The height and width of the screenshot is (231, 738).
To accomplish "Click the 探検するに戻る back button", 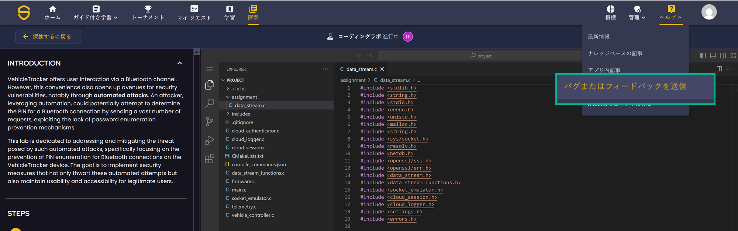I will pos(48,37).
